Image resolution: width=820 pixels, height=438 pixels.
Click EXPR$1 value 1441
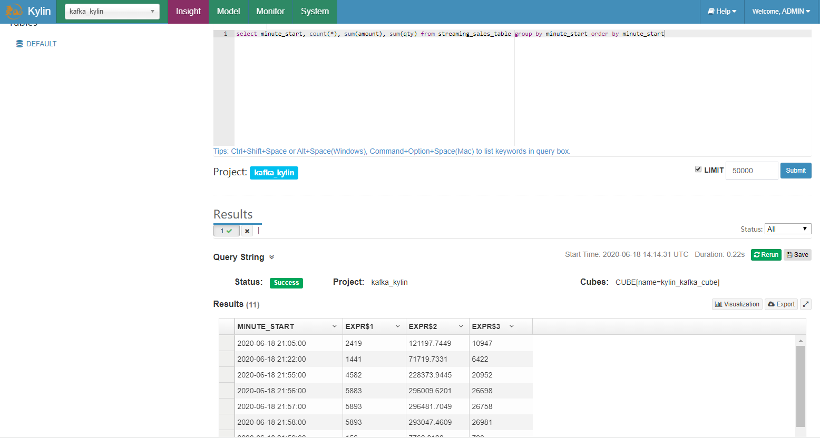point(374,359)
